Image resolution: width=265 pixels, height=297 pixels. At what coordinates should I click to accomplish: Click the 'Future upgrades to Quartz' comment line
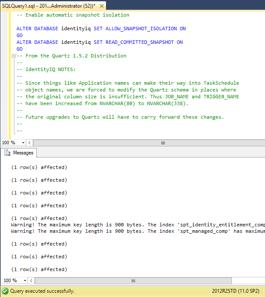pos(120,117)
